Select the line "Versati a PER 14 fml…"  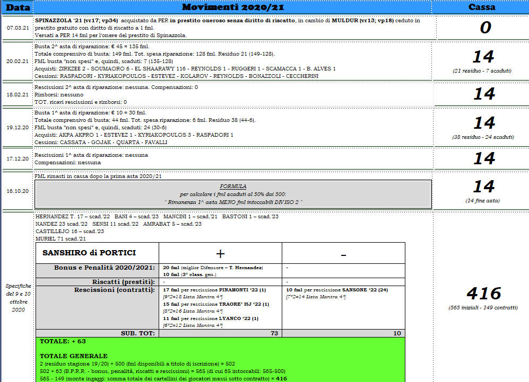tap(111, 35)
